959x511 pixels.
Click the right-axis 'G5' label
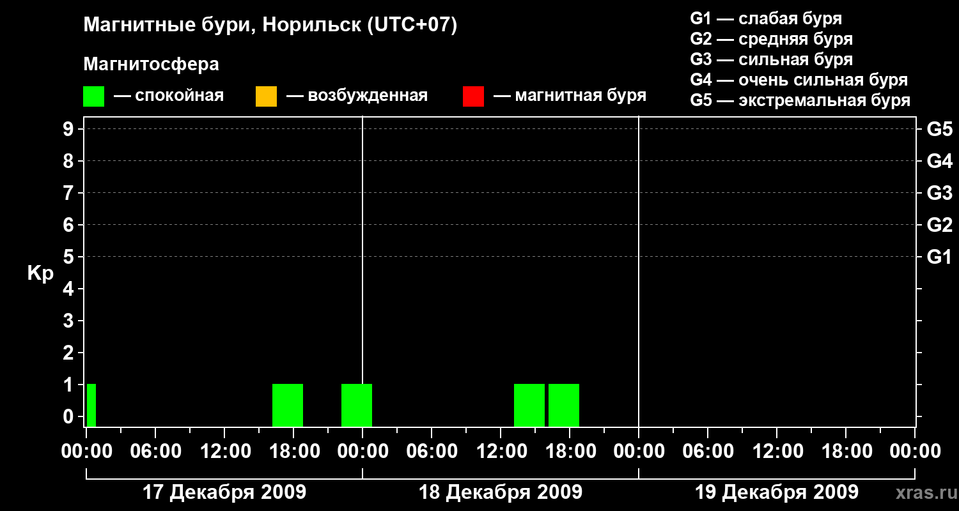[x=940, y=129]
